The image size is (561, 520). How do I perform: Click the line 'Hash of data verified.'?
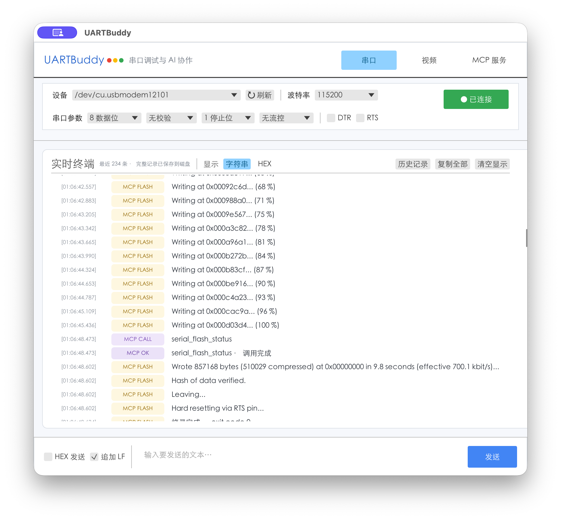click(209, 381)
